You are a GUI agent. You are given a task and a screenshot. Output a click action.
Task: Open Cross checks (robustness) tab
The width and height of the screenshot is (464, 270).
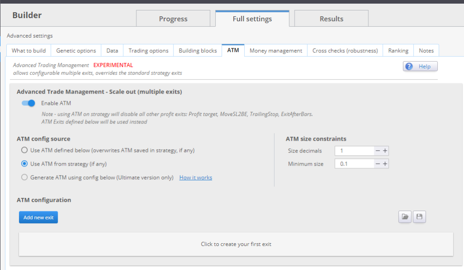click(x=345, y=51)
